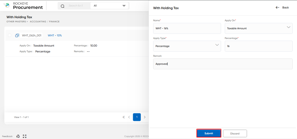Click the Back arrow icon in panel

click(x=278, y=7)
